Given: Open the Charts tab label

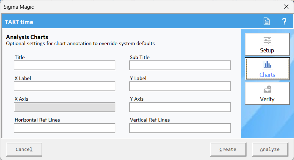Looking at the screenshot, I should (267, 75).
